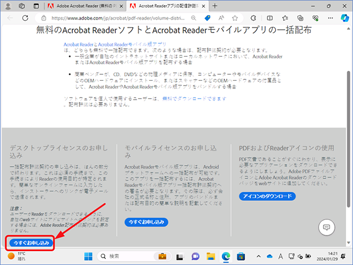
Task: Open the Edge profile icon
Action: 8,6
